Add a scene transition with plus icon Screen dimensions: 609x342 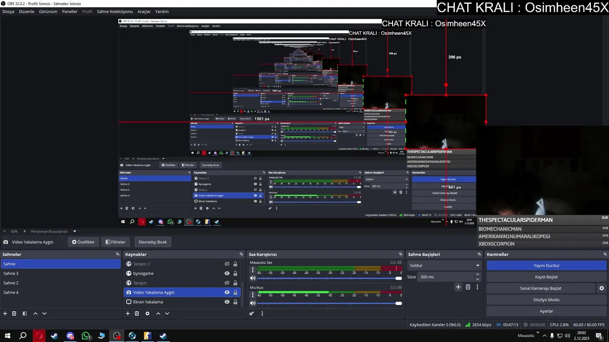(458, 287)
